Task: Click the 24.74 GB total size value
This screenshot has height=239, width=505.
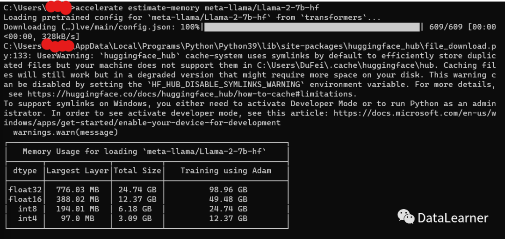Action: [137, 189]
